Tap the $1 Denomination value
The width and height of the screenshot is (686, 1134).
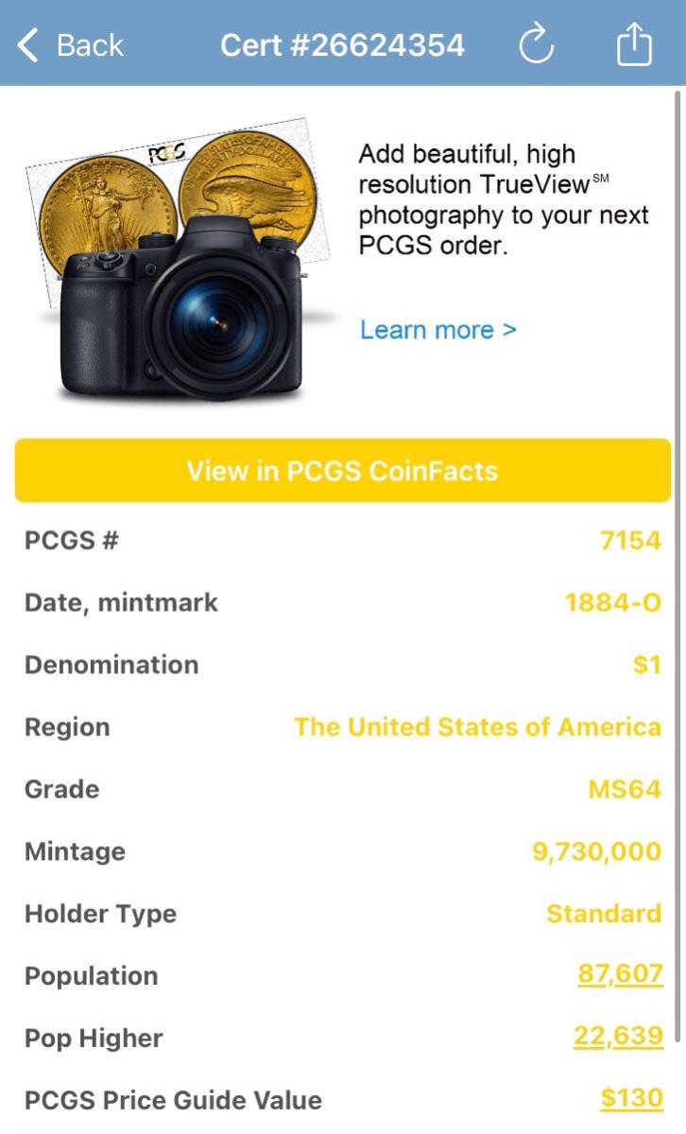point(647,665)
